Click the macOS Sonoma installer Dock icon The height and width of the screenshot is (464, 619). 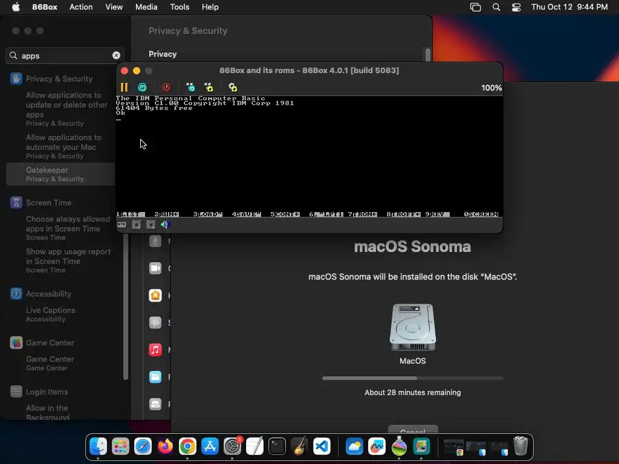(x=399, y=446)
